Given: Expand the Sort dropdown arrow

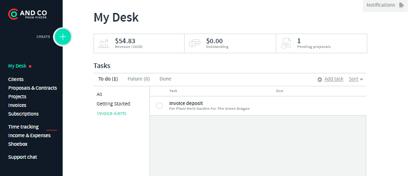Looking at the screenshot, I should [361, 80].
